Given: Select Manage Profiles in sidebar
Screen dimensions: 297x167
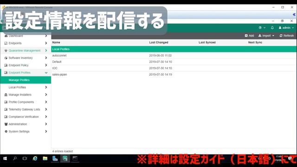Looking at the screenshot, I should click(26, 80).
